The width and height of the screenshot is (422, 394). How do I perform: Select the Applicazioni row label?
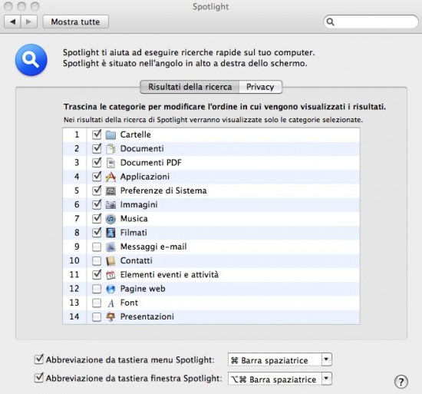point(145,177)
